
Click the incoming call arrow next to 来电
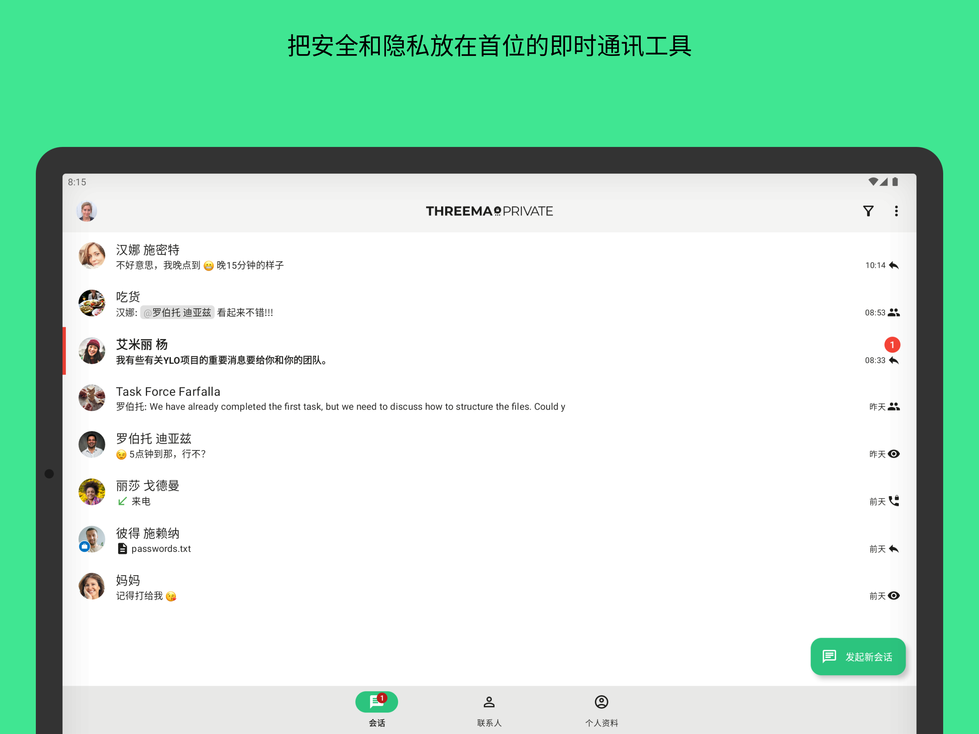click(123, 501)
